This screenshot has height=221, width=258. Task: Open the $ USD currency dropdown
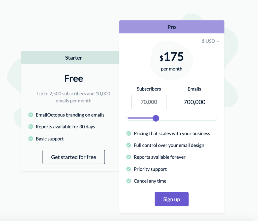(x=210, y=41)
